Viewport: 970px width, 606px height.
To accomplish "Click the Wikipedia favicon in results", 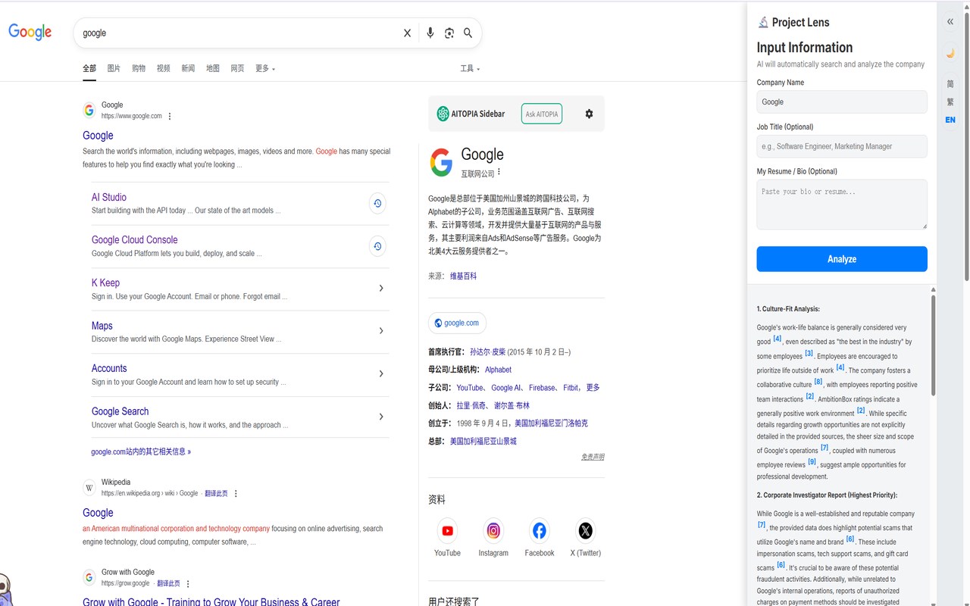I will (x=89, y=487).
